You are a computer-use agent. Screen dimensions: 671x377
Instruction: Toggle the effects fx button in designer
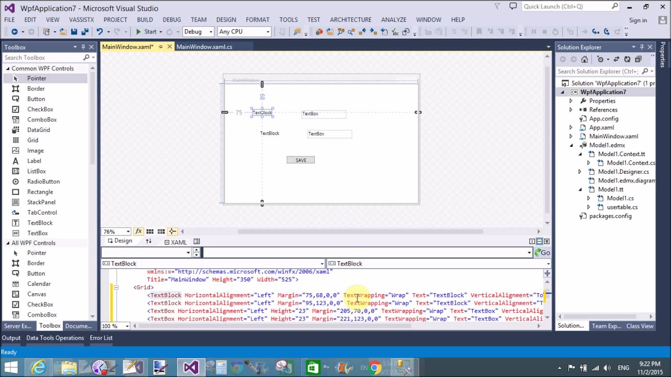pos(138,231)
